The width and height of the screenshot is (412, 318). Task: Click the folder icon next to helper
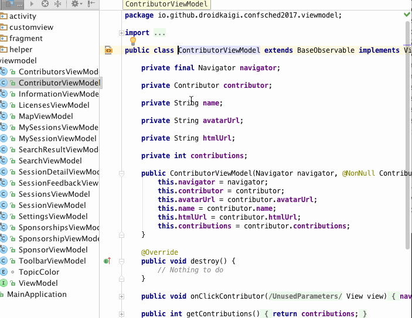click(4, 50)
